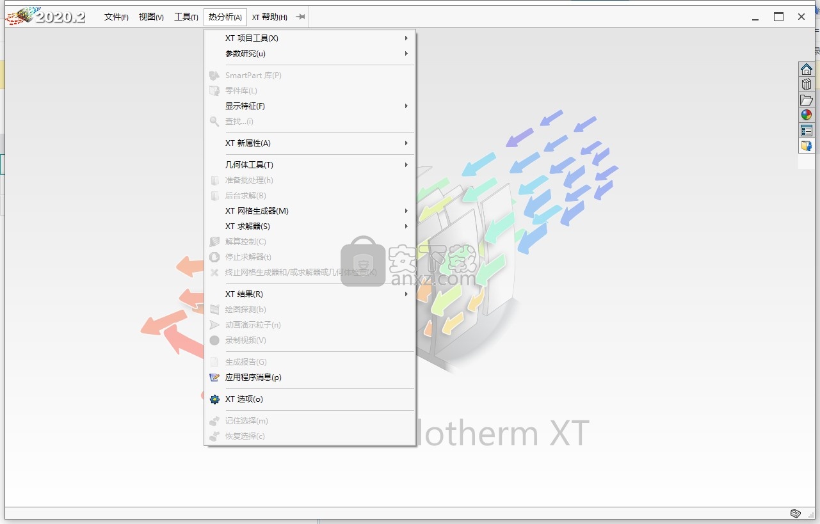Close the application window
Viewport: 820px width, 524px height.
pos(801,17)
